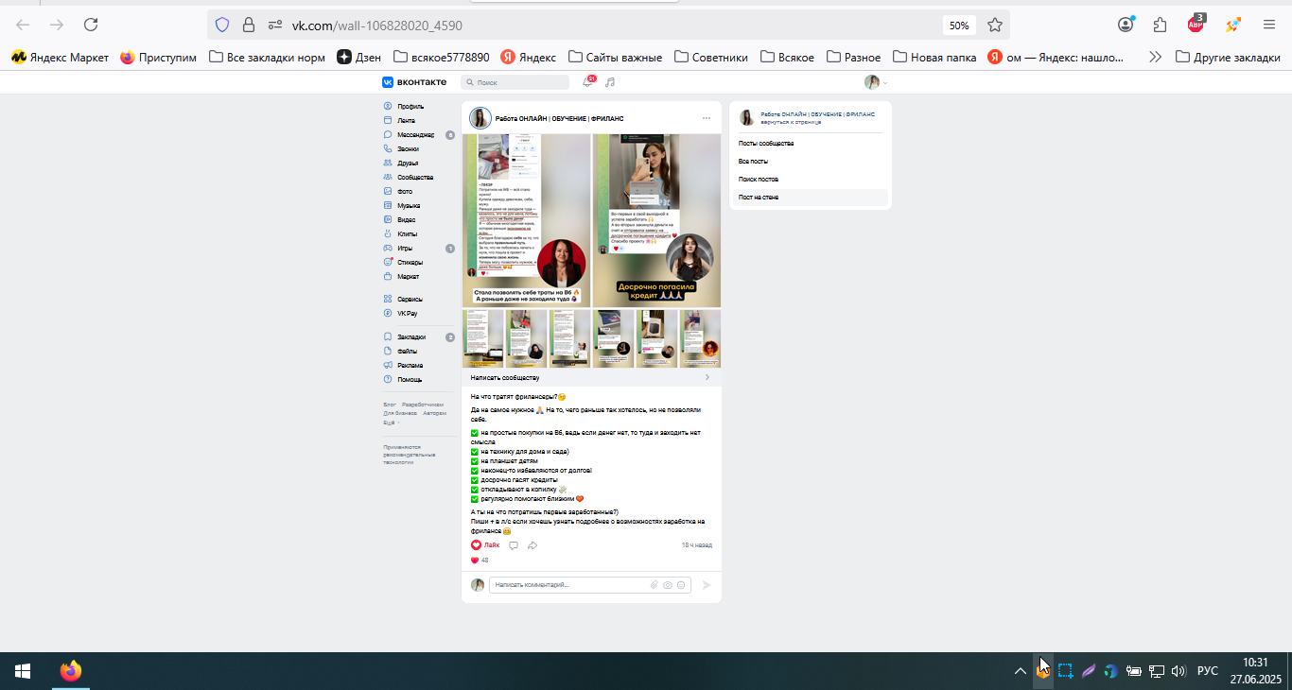Open the Советники bookmarks folder

point(710,57)
